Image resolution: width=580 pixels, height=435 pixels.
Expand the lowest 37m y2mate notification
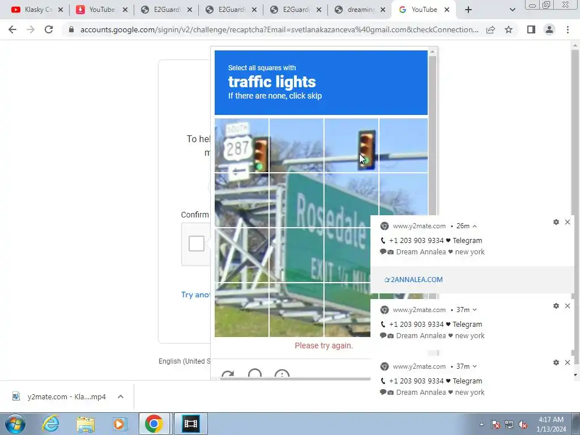click(475, 366)
